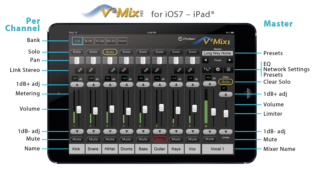Unmute the red-muted Guitar channel

point(160,139)
